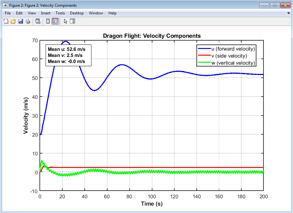Save the figure using the floppy disk icon

click(21, 21)
